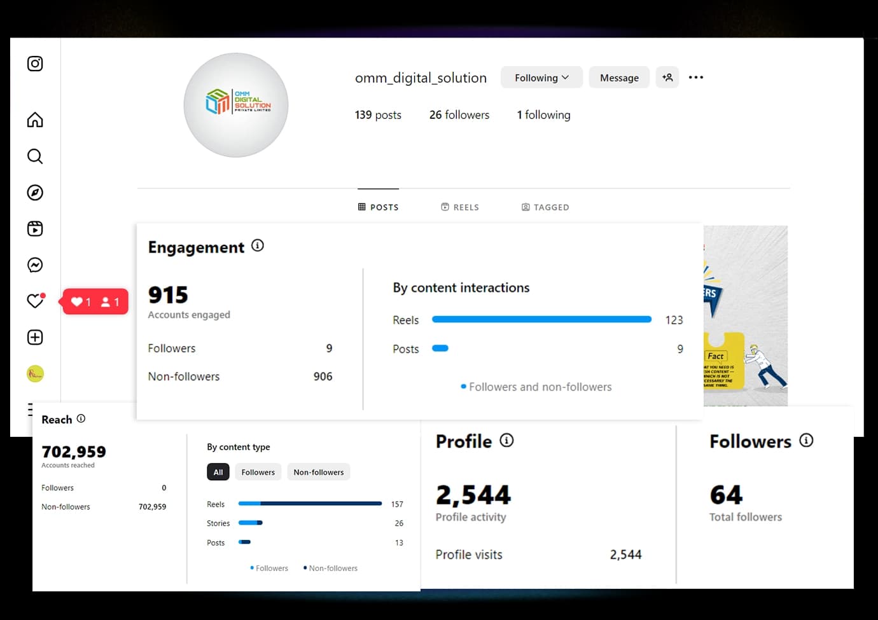Open your profile avatar in sidebar
This screenshot has height=620, width=878.
tap(35, 374)
